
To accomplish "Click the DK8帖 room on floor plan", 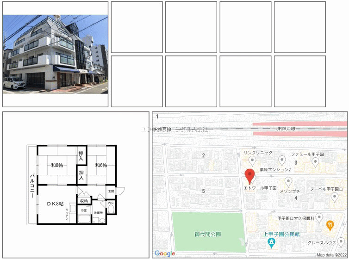I will pos(55,203).
